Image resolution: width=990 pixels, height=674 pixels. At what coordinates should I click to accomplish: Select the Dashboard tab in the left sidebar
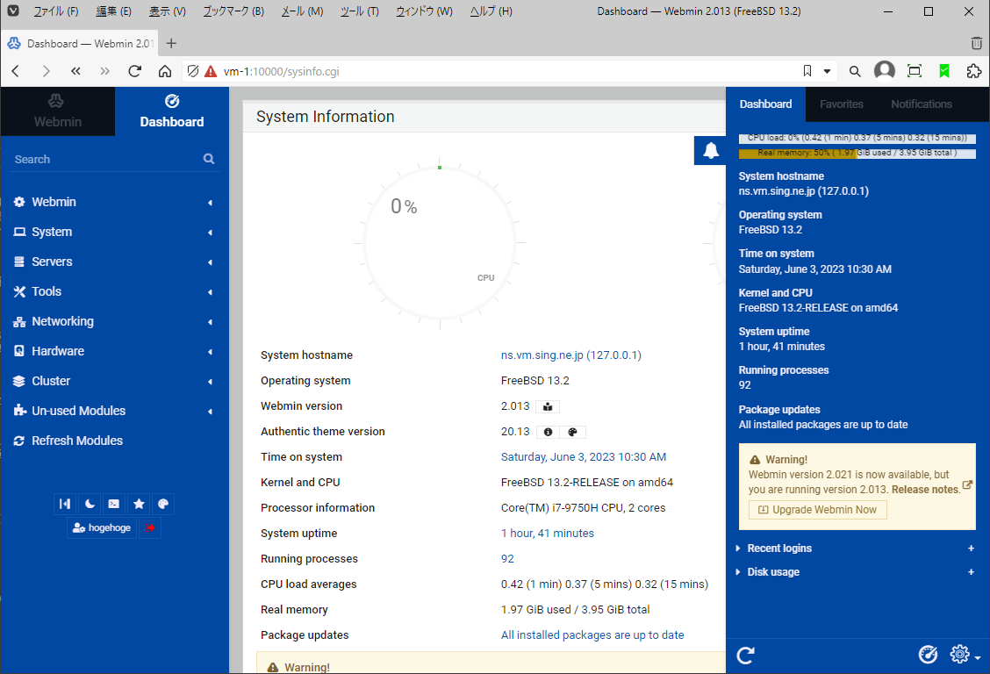(x=172, y=111)
